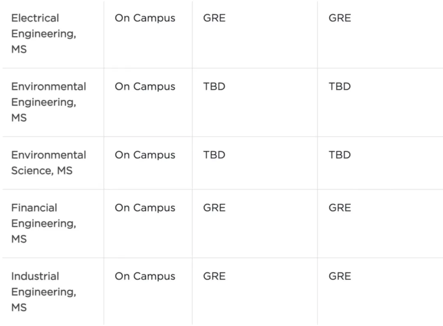Click the Environmental Engineering, MS program name
Image resolution: width=443 pixels, height=326 pixels.
click(x=48, y=102)
